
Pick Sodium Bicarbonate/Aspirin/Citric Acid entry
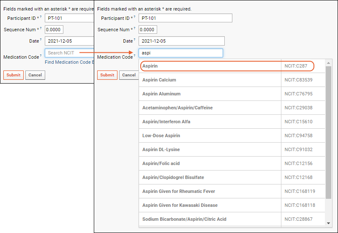pyautogui.click(x=232, y=219)
